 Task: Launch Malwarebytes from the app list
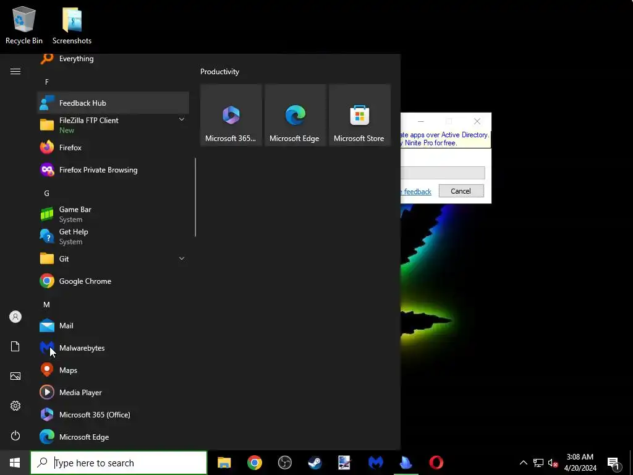click(x=113, y=348)
